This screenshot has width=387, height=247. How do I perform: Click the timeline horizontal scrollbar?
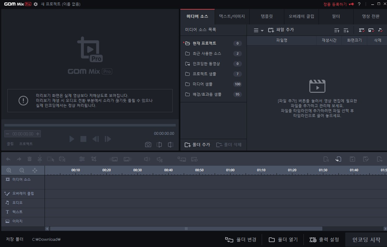pyautogui.click(x=186, y=229)
